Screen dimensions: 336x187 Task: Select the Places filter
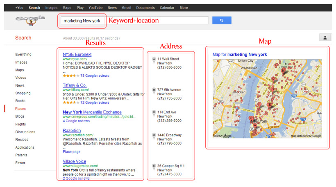pyautogui.click(x=20, y=109)
